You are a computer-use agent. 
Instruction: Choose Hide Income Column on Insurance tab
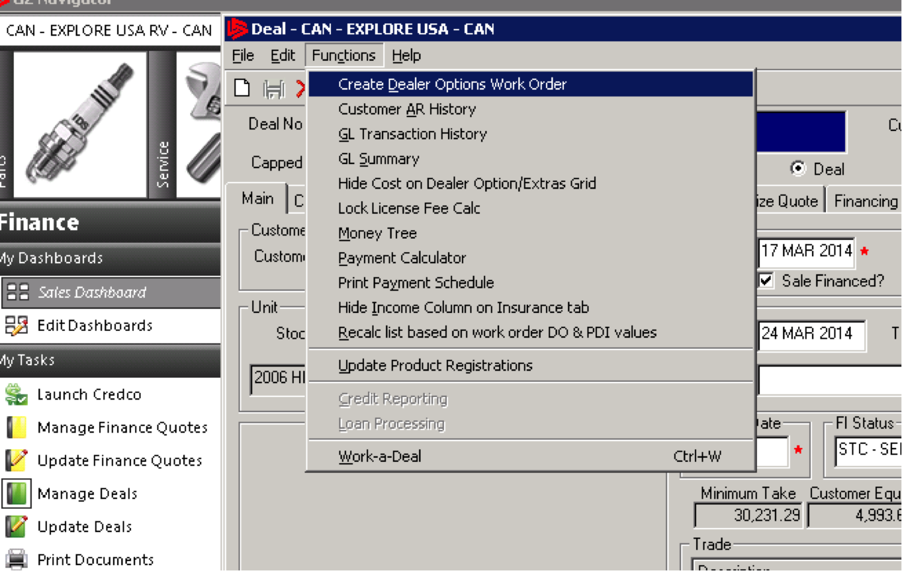[531, 308]
